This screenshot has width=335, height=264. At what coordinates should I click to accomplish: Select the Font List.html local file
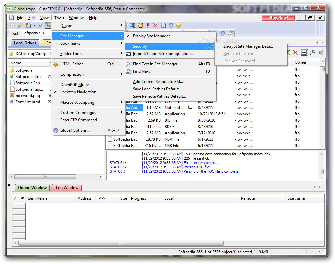click(25, 102)
